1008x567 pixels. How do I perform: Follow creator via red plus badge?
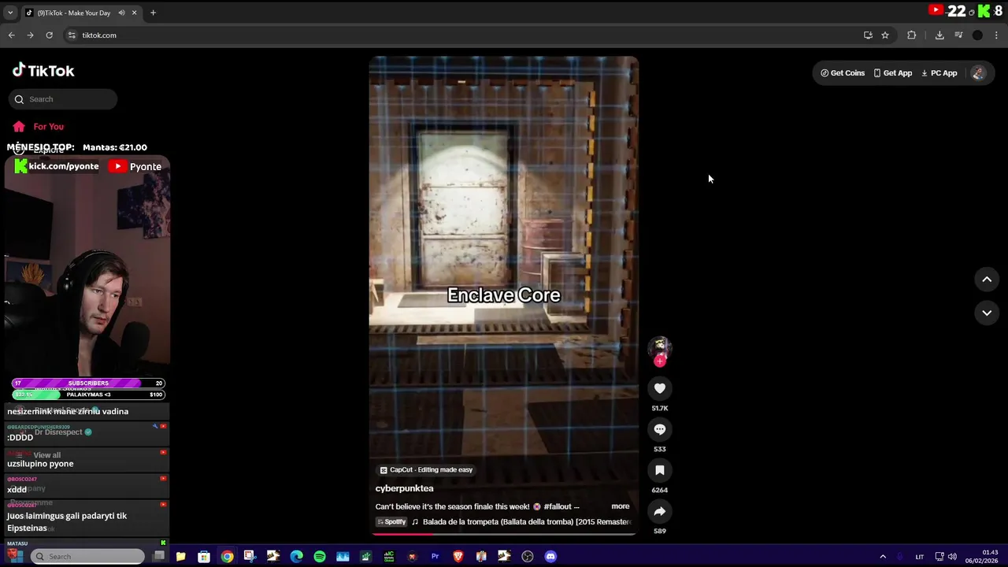pyautogui.click(x=660, y=361)
